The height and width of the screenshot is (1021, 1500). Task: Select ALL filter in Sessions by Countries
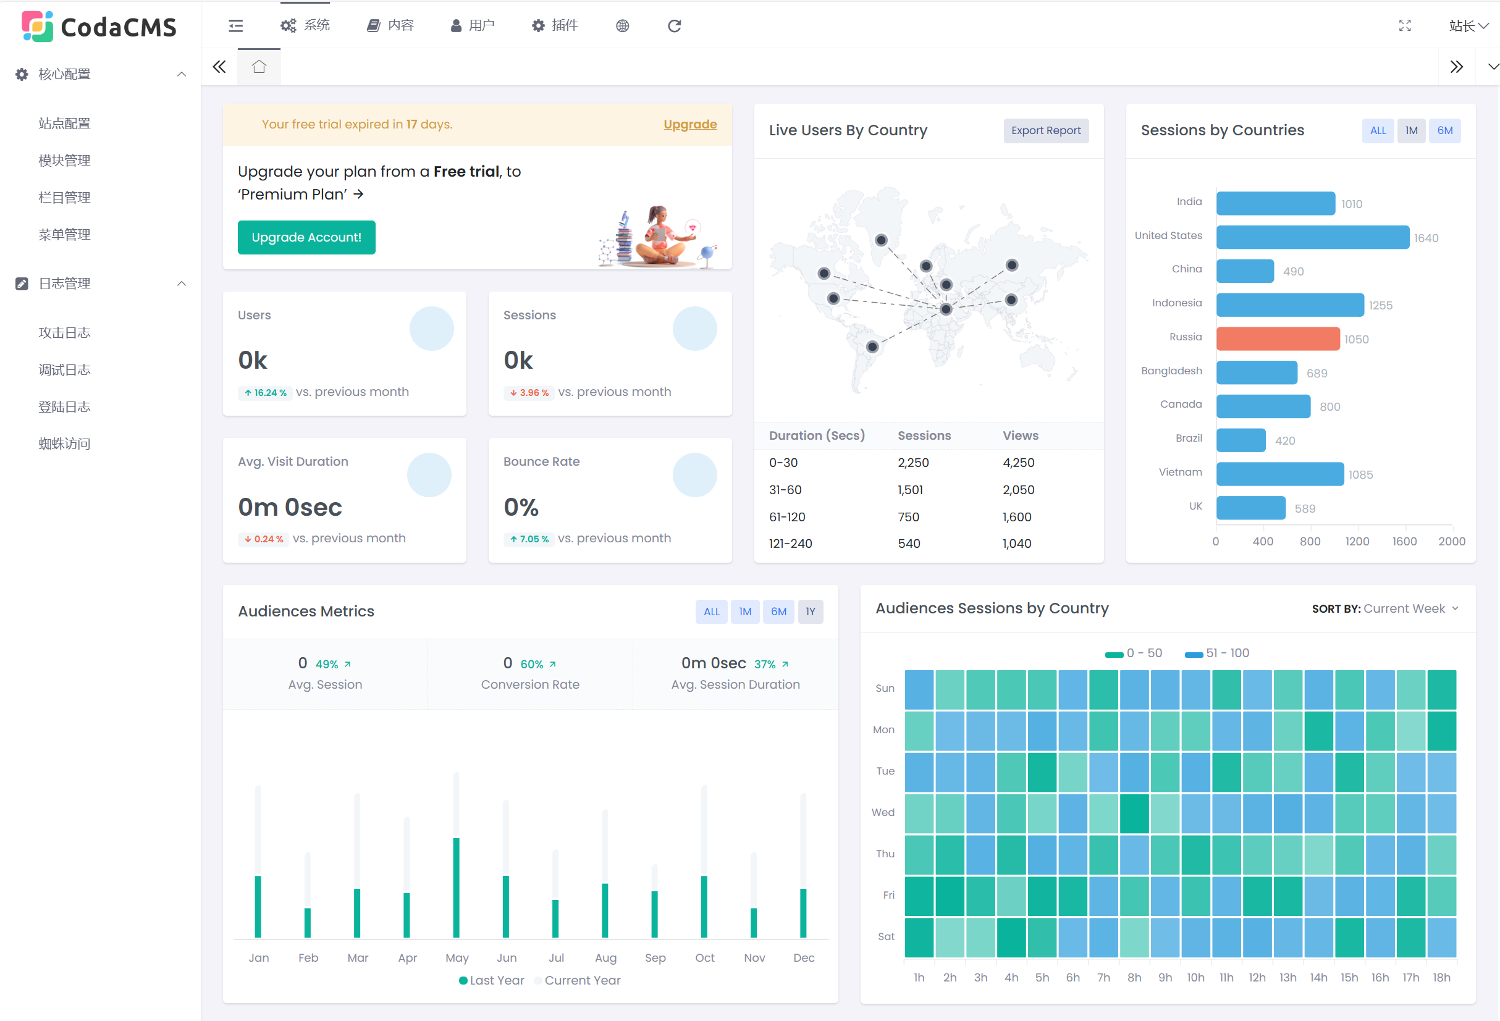tap(1377, 130)
